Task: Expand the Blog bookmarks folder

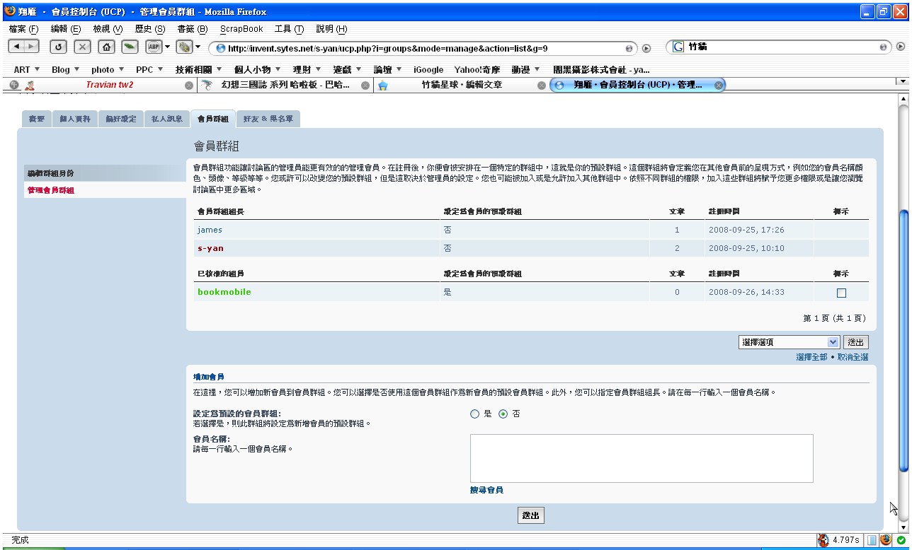Action: (65, 69)
